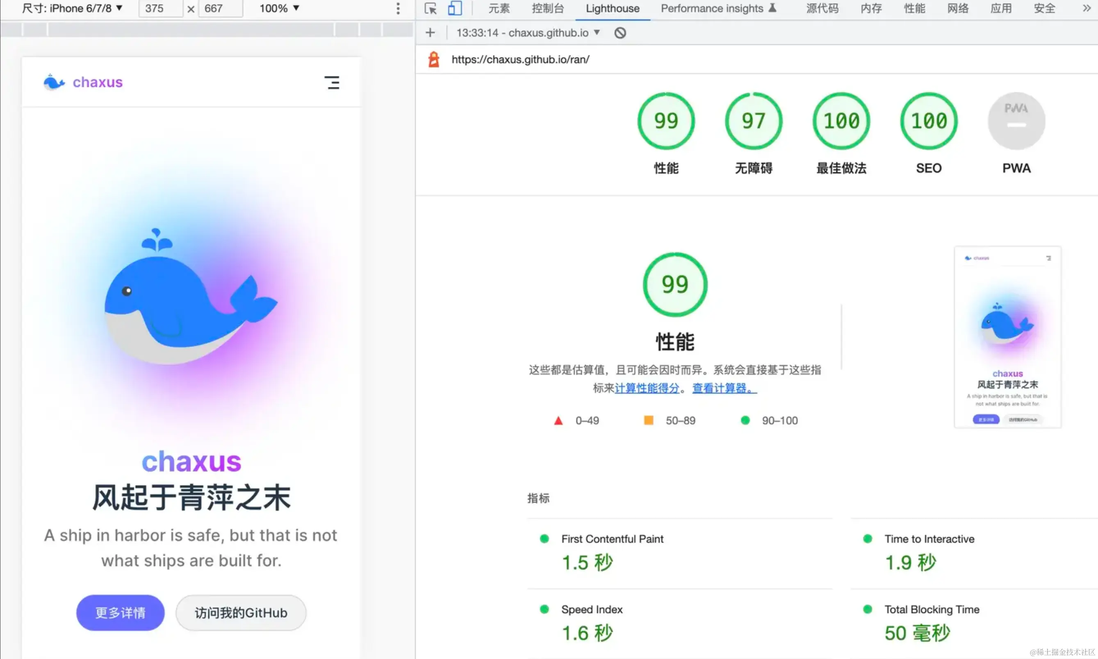
Task: Click the plus icon for new report
Action: coord(430,33)
